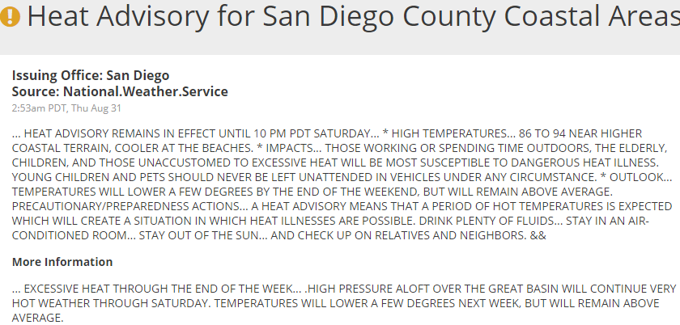Click the "More Information" heading
The width and height of the screenshot is (680, 325).
pos(62,262)
